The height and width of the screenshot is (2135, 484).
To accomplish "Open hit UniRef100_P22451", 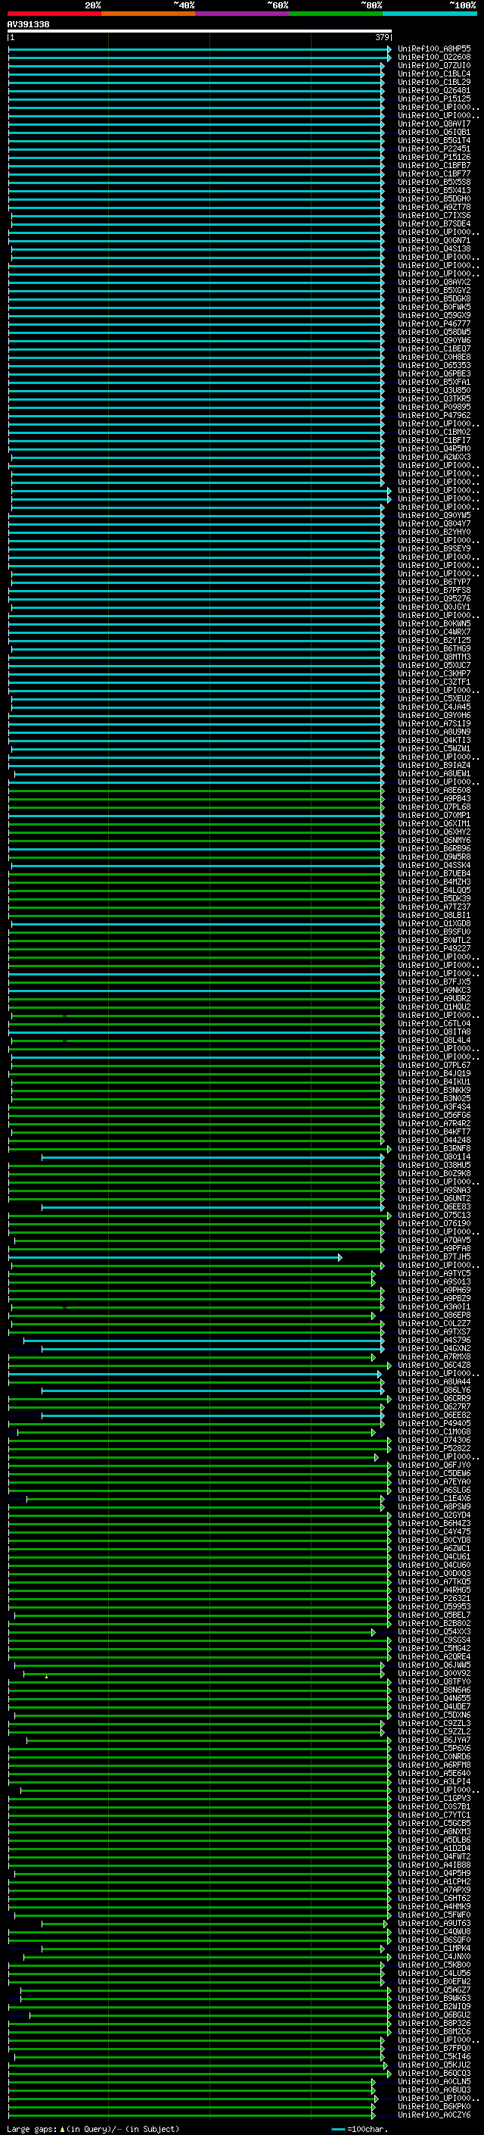I will [434, 148].
